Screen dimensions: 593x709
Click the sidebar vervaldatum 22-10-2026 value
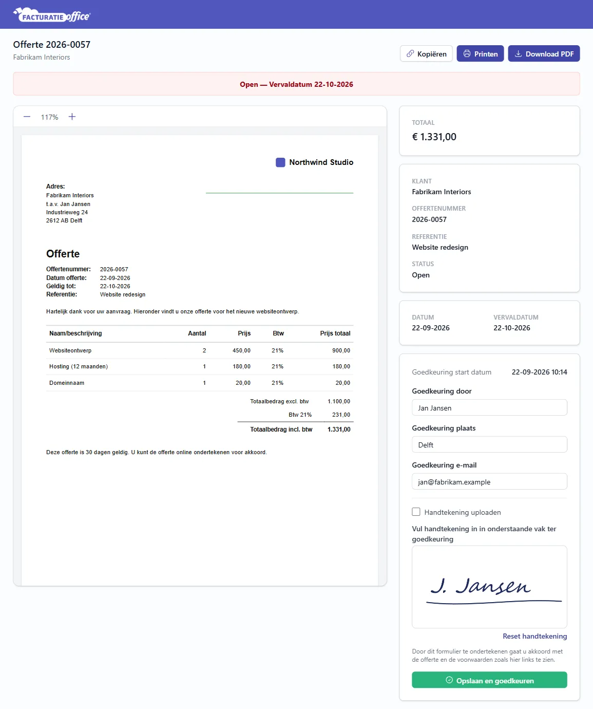[x=512, y=328]
